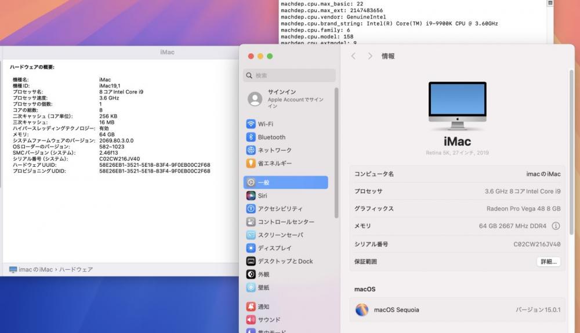Click the settings sidebar scrollbar
580x333 pixels.
tap(336, 153)
